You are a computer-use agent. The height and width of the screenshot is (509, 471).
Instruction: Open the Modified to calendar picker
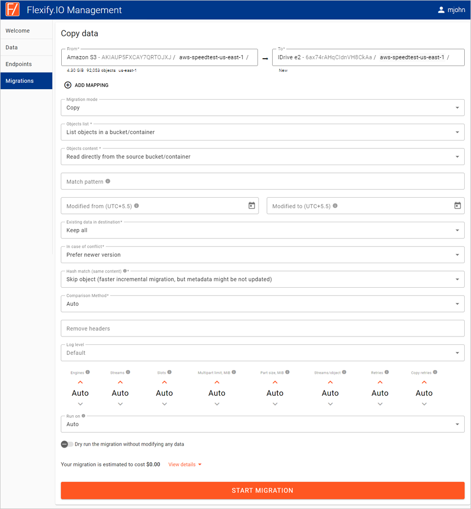(x=457, y=205)
